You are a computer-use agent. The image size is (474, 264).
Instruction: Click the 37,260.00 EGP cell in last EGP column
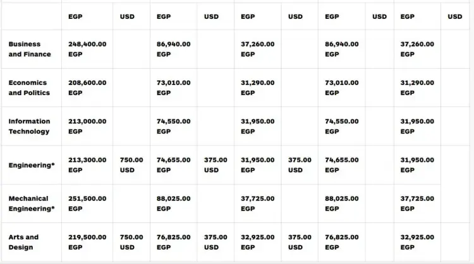click(417, 49)
